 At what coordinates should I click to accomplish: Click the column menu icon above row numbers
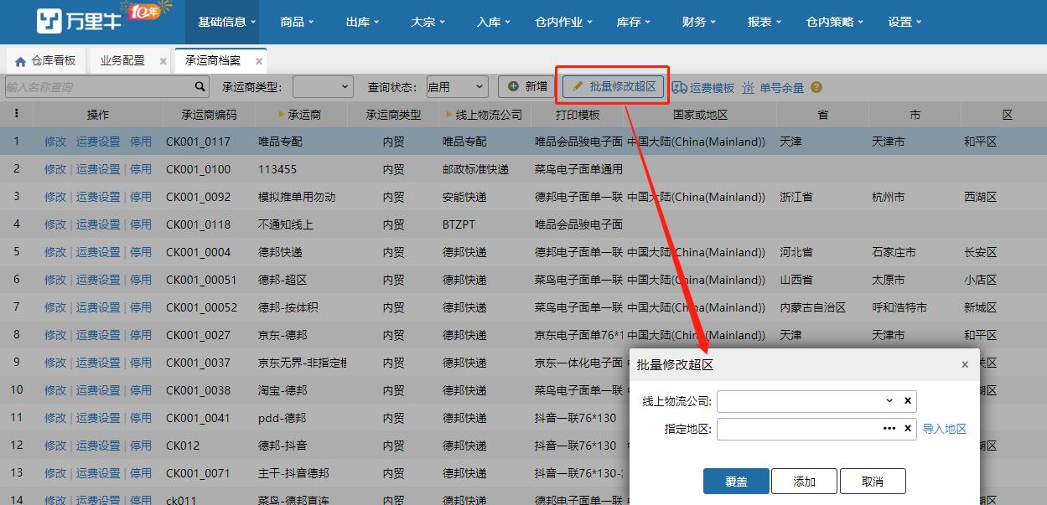pos(17,114)
